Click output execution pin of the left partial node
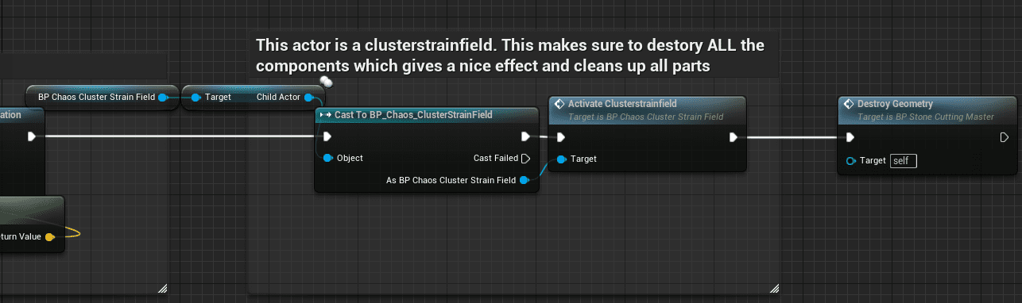 pyautogui.click(x=31, y=136)
